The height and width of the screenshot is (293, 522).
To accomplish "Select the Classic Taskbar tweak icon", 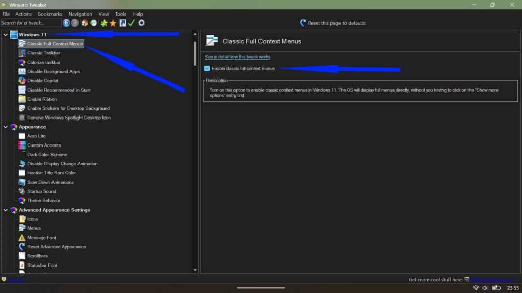I will coord(22,53).
